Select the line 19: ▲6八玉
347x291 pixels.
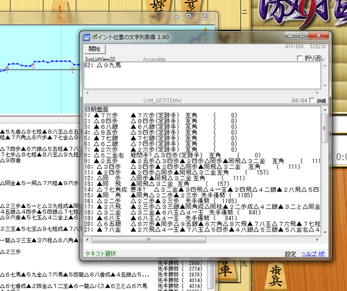pos(161,218)
